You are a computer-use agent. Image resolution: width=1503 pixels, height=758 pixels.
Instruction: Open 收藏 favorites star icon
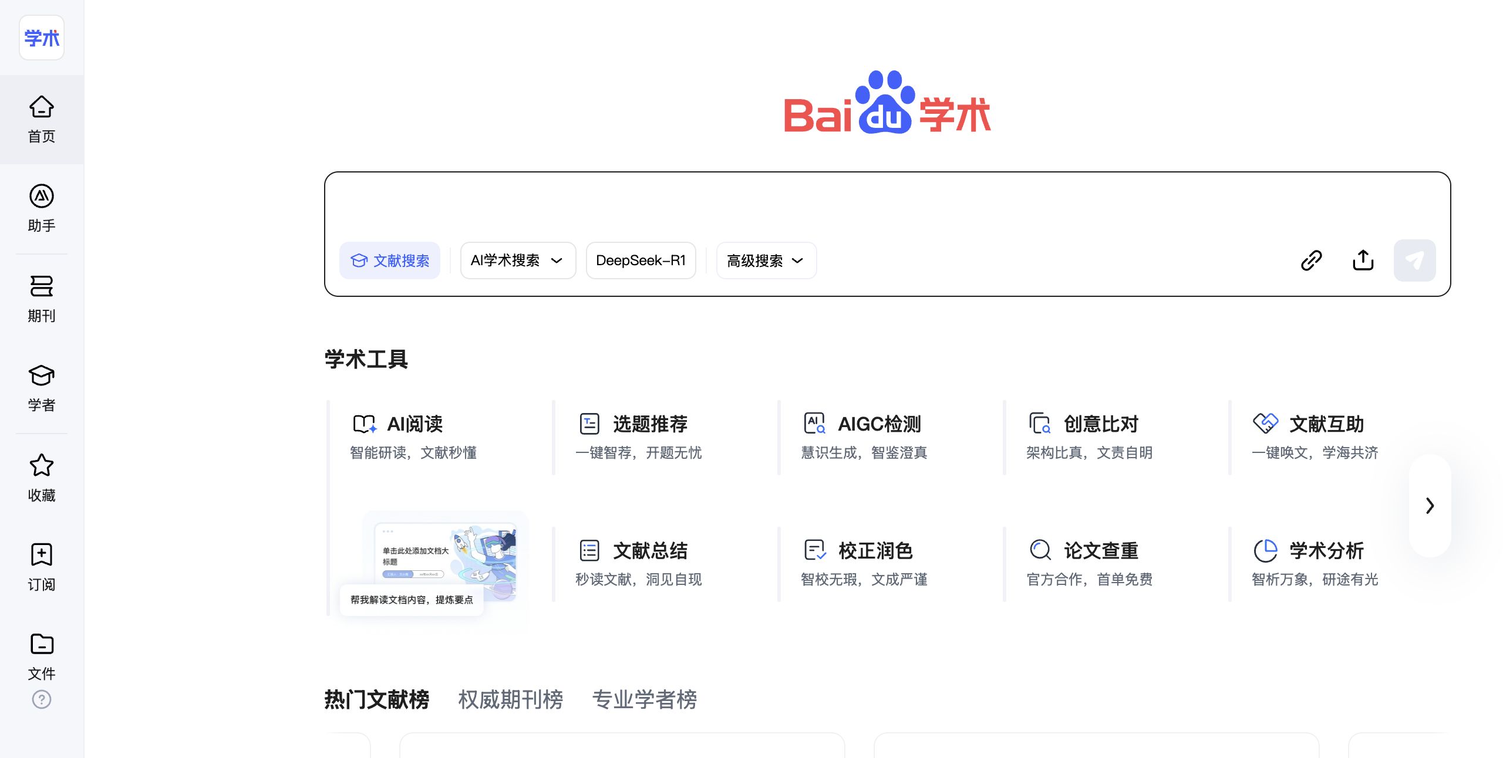pos(41,478)
